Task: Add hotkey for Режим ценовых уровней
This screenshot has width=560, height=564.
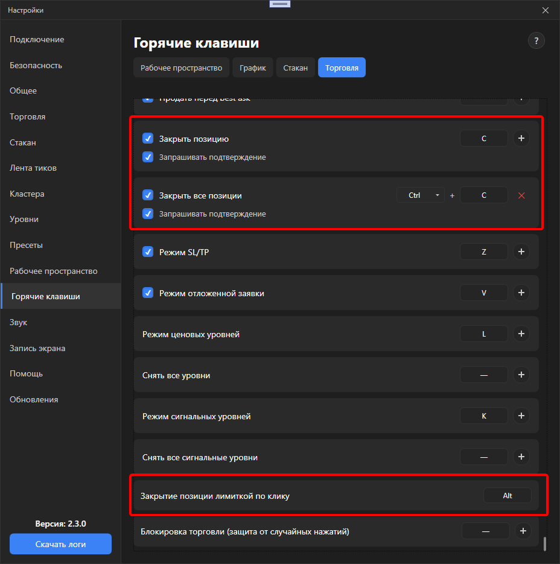Action: click(x=521, y=334)
